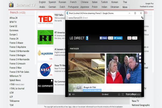Click the Google +1 share button
The height and width of the screenshot is (108, 162).
tap(129, 38)
